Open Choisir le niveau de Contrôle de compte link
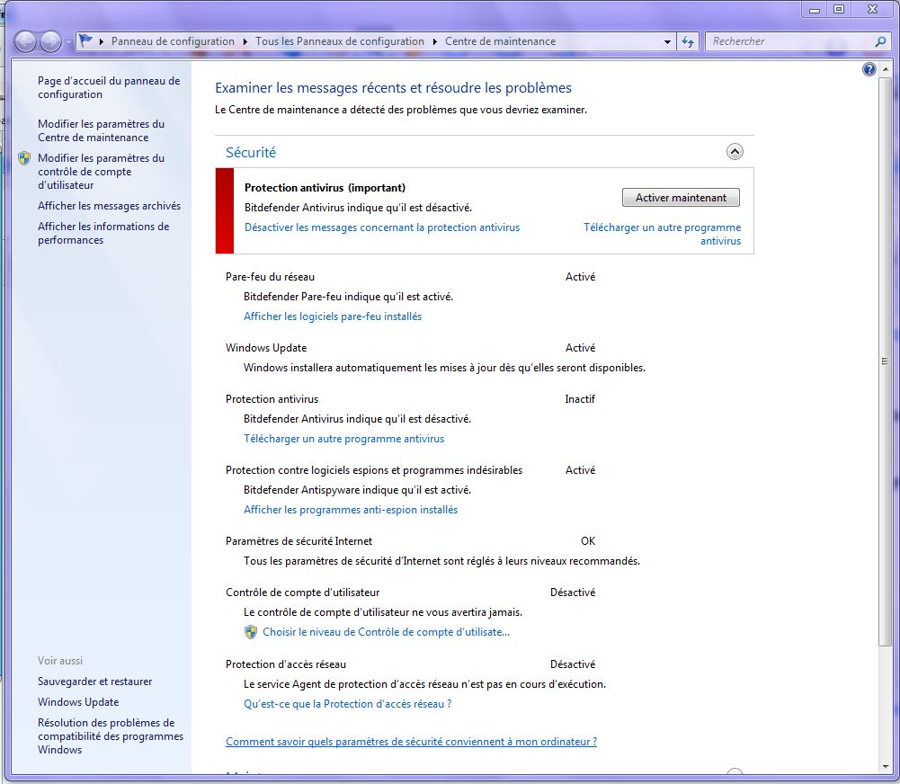Screen dimensions: 900x784 [387, 632]
